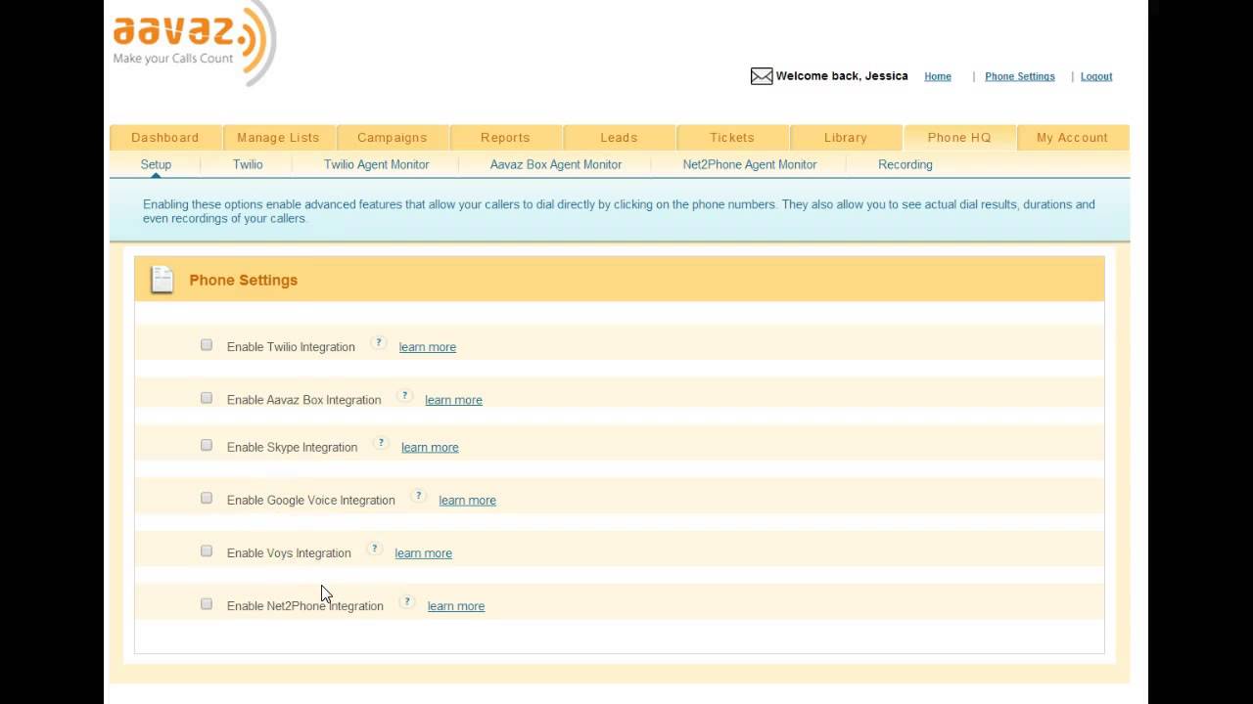Screen dimensions: 1253x704
Task: Open help tooltip for Voys Integration
Action: pyautogui.click(x=374, y=549)
